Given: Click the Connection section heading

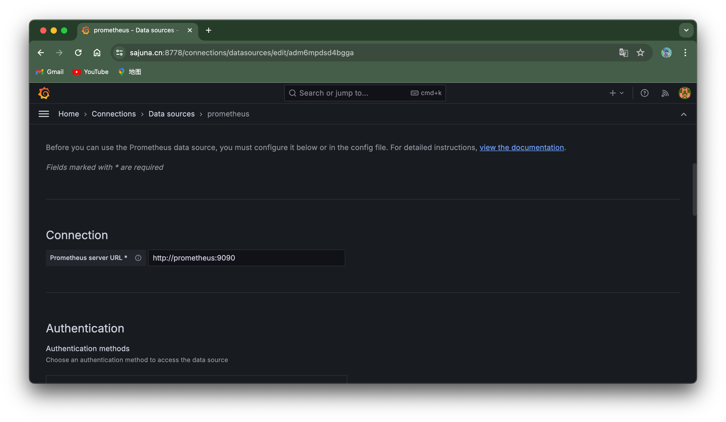Looking at the screenshot, I should [x=77, y=235].
